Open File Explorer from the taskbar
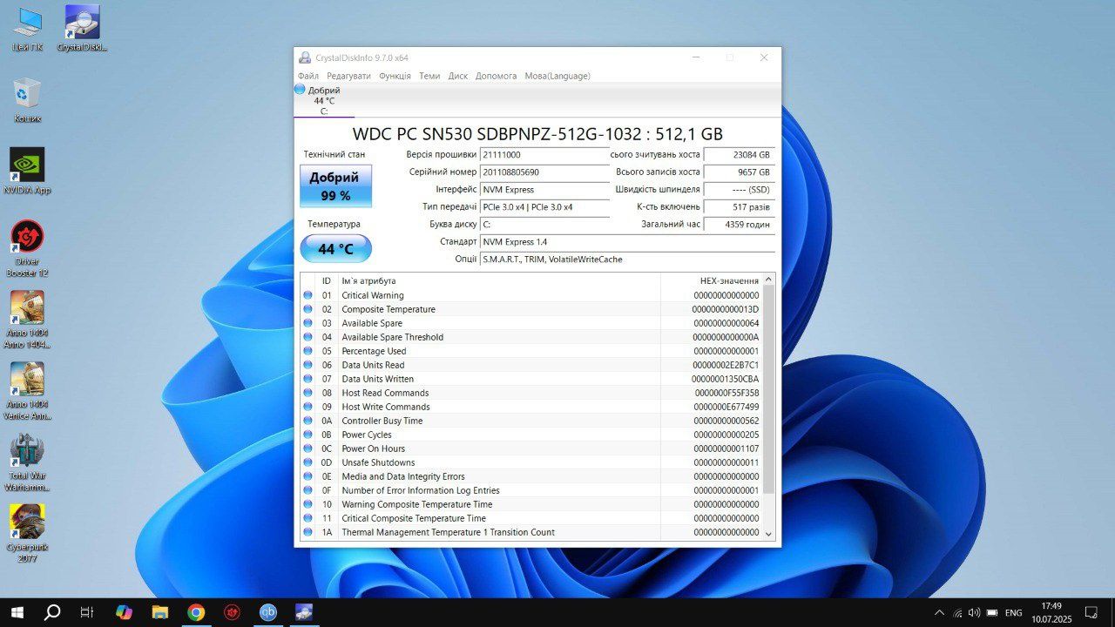1115x627 pixels. 159,612
